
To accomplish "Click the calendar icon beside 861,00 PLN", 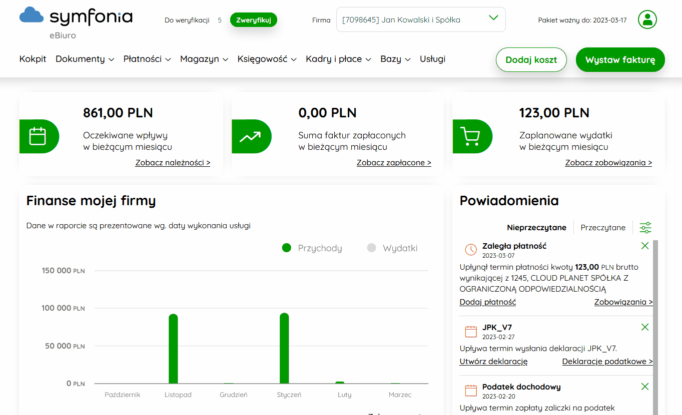I will tap(38, 136).
